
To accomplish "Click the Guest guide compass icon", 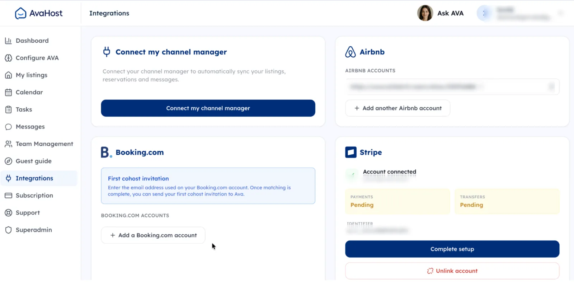I will pos(8,161).
